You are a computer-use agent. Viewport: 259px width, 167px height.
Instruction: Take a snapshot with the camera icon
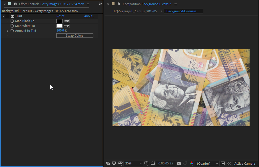(179, 164)
